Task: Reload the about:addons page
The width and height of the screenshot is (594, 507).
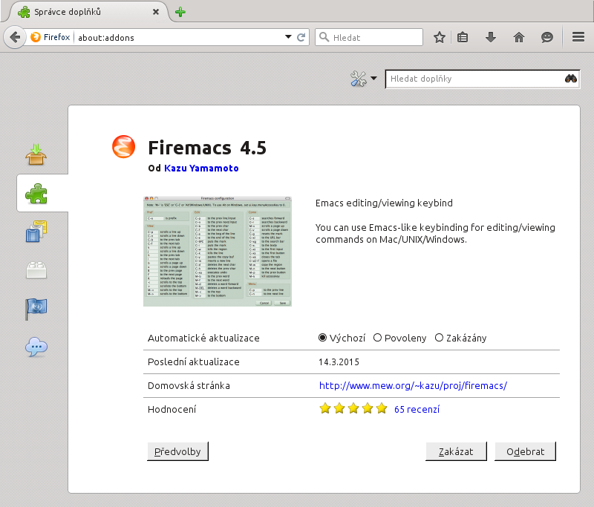Action: tap(301, 37)
